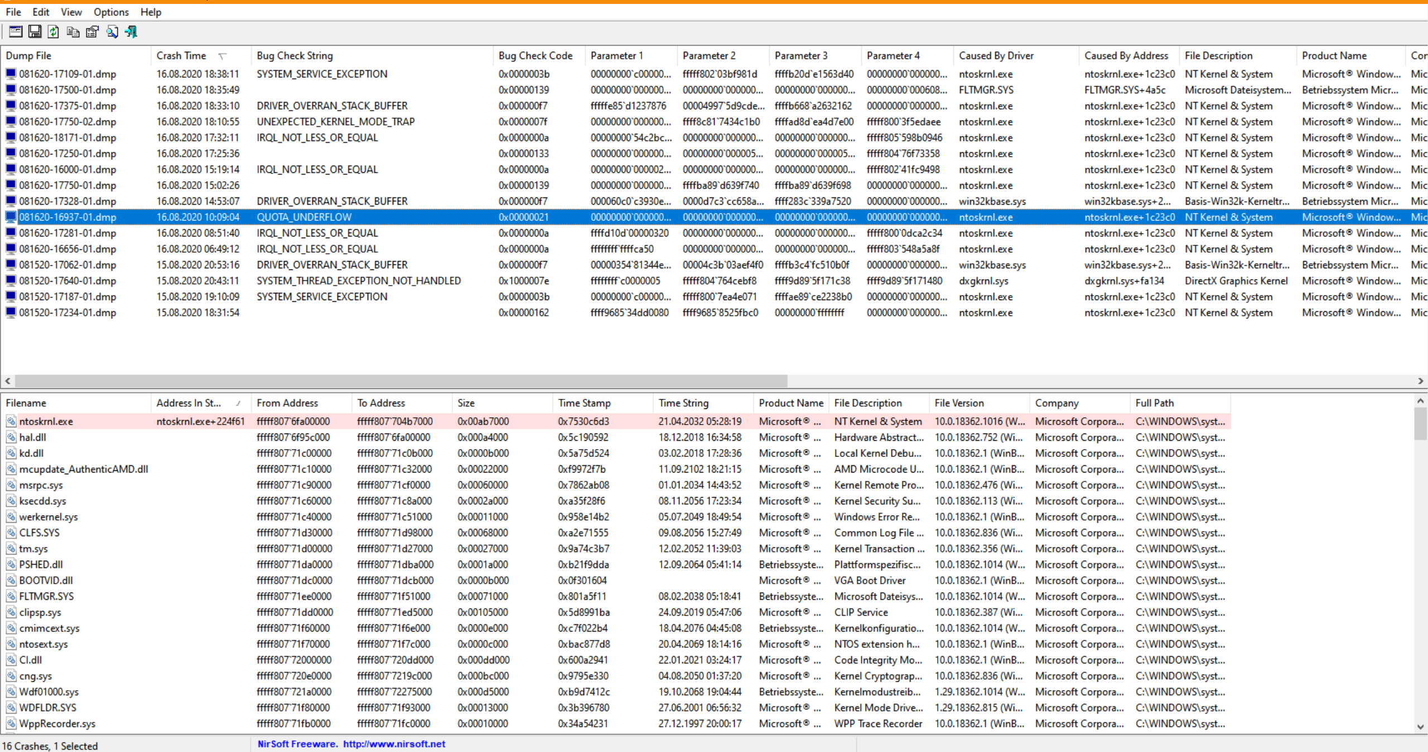Click the Refresh toolbar icon
This screenshot has height=752, width=1428.
[54, 32]
